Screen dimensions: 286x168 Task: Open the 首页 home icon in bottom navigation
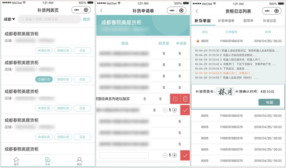click(16, 160)
